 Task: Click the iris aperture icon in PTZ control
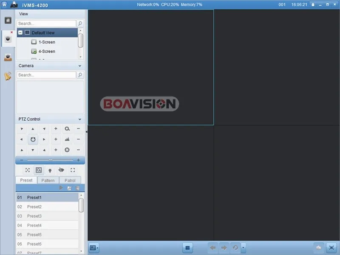tap(67, 150)
